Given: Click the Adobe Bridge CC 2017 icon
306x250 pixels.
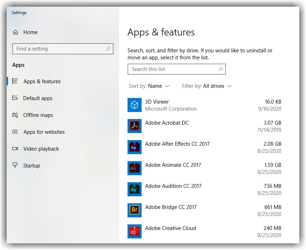Looking at the screenshot, I should (135, 210).
